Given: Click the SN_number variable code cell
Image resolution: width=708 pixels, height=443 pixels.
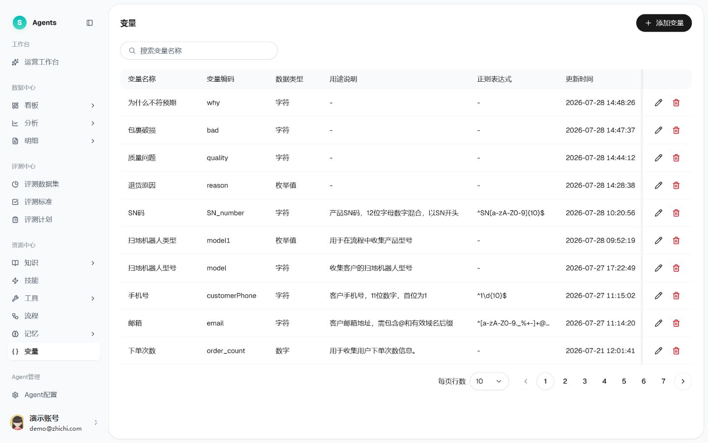Looking at the screenshot, I should pyautogui.click(x=225, y=213).
